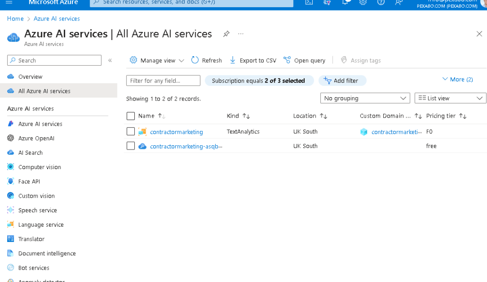Select All Azure AI services in sidebar
Viewport: 487px width, 282px height.
coord(59,91)
